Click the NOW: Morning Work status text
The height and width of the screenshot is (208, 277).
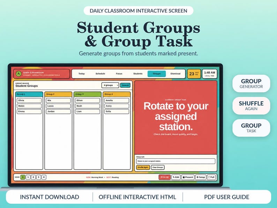coord(95,177)
